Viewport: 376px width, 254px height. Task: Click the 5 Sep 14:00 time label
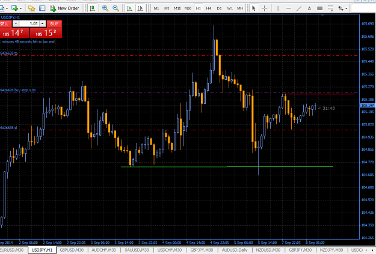pos(267,243)
